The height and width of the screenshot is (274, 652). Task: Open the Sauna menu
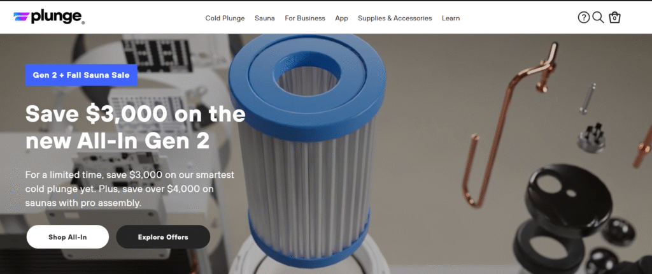(265, 18)
